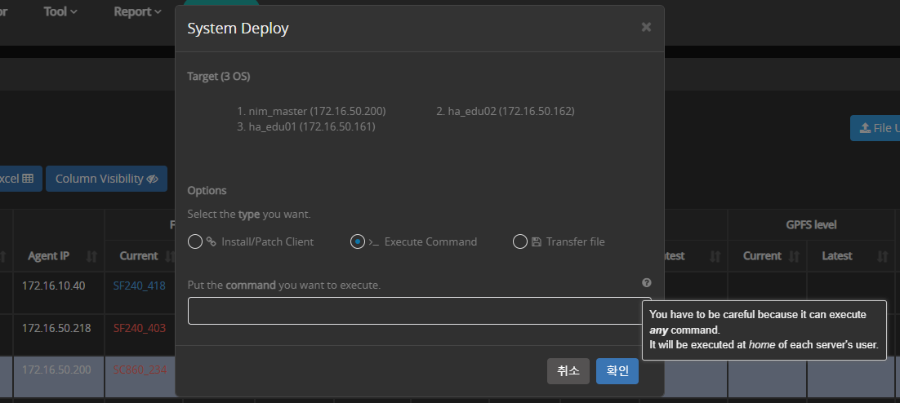The height and width of the screenshot is (403, 900).
Task: Open the Tool dropdown menu
Action: 60,11
